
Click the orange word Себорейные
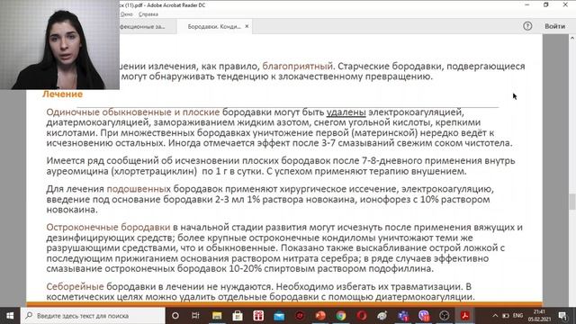75,286
